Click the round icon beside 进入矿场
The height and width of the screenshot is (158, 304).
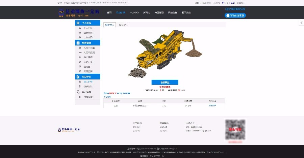(x=80, y=82)
